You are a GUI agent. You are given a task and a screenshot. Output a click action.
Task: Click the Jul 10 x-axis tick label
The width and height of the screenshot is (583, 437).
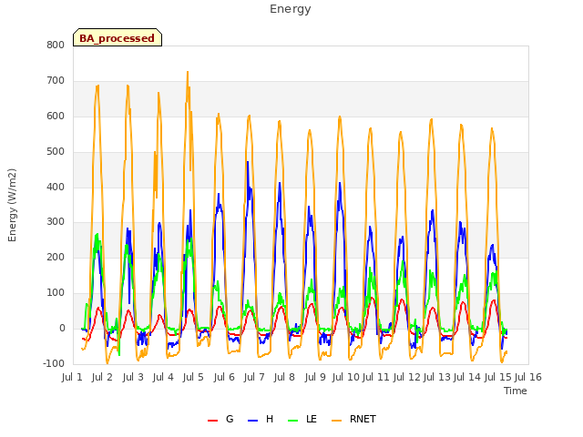[x=345, y=377]
